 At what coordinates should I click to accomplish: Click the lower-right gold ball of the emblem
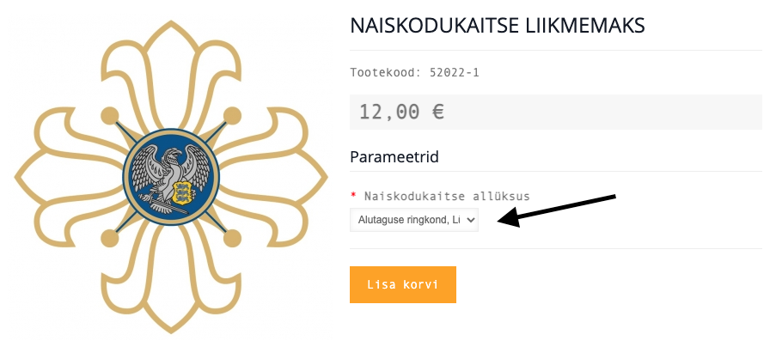coord(232,239)
